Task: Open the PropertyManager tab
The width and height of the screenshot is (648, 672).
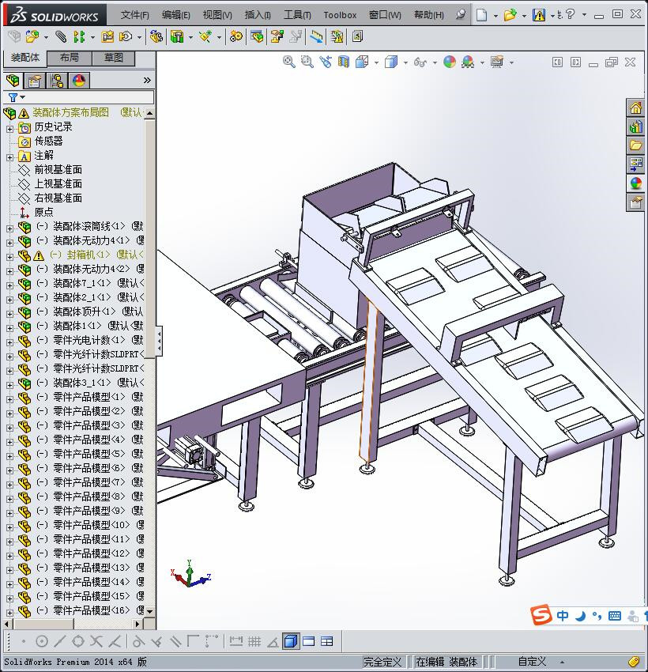Action: 35,80
